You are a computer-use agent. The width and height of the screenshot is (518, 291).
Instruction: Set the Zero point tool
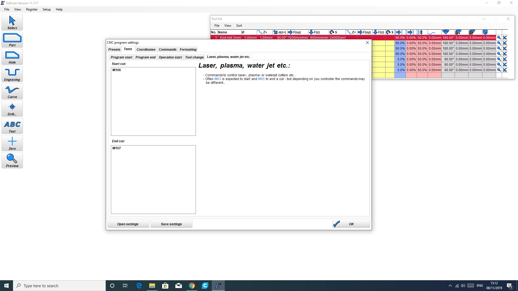pyautogui.click(x=12, y=143)
